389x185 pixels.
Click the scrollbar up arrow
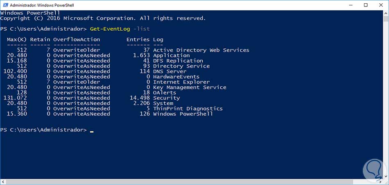(x=386, y=13)
